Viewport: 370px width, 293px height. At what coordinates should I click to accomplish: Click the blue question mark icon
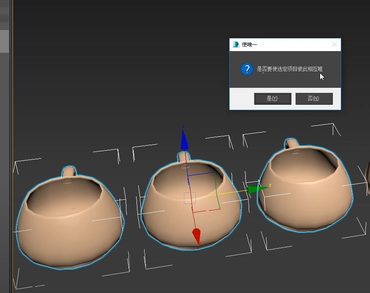(247, 69)
